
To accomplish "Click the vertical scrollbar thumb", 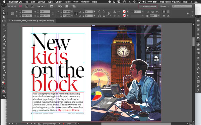I will [x=193, y=41].
